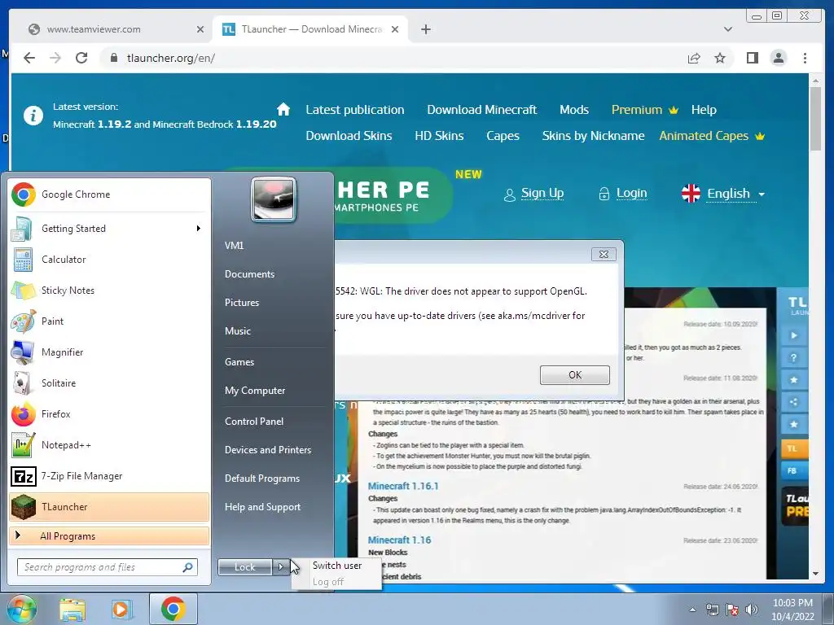Image resolution: width=834 pixels, height=625 pixels.
Task: Open Default Programs
Action: point(261,479)
